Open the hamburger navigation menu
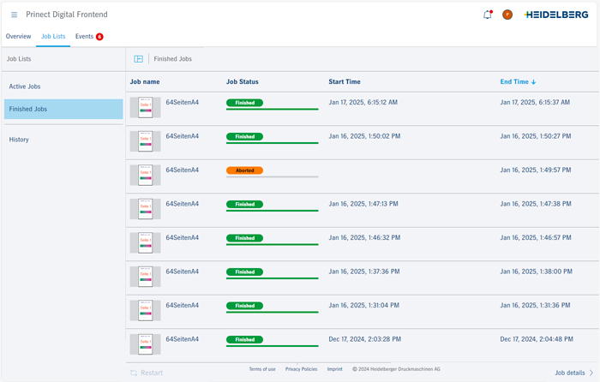Screen dimensions: 600x382 point(14,15)
